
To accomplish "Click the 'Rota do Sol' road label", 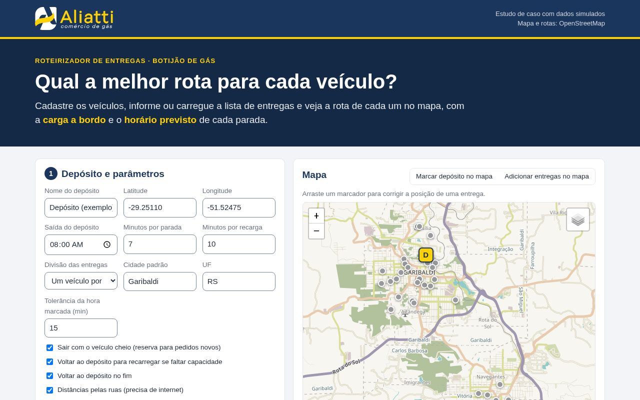I will pos(346,366).
